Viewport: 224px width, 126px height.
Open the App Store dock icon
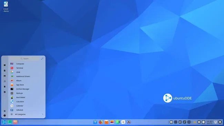click(x=106, y=122)
